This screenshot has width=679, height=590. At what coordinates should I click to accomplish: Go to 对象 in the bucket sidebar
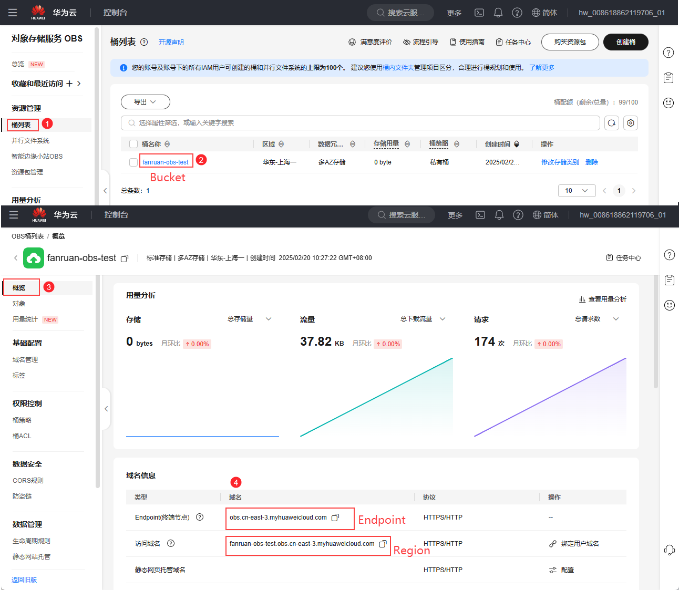pyautogui.click(x=19, y=304)
